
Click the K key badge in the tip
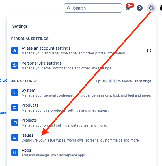115,81
